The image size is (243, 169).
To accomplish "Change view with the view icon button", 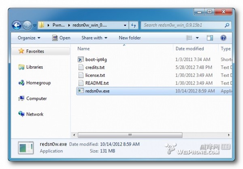I will (x=189, y=38).
